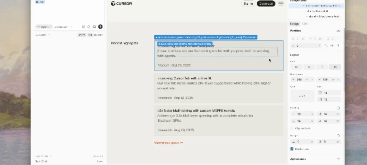This screenshot has height=165, width=367.
Task: Click the padding individual sides icon
Action: pos(338,108)
